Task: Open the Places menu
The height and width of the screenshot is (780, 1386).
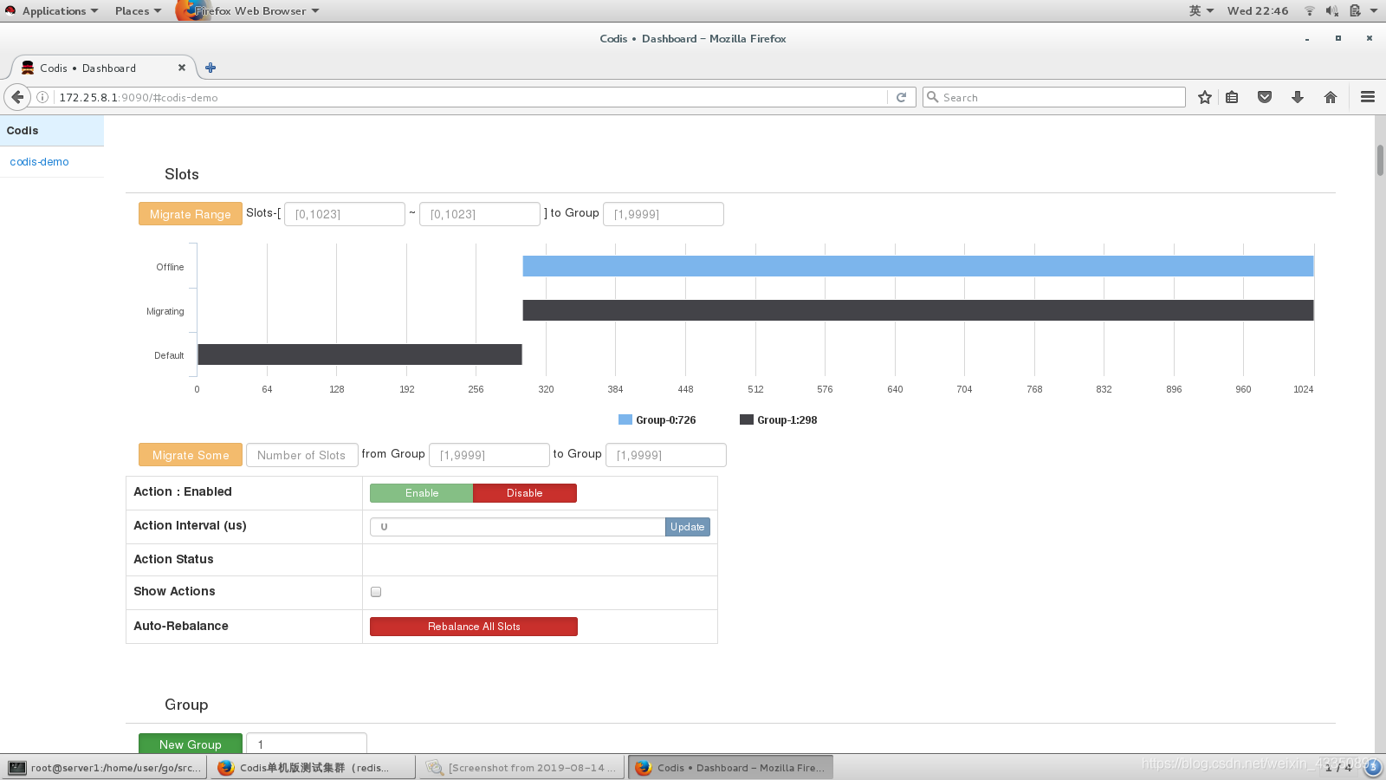Action: pos(138,10)
